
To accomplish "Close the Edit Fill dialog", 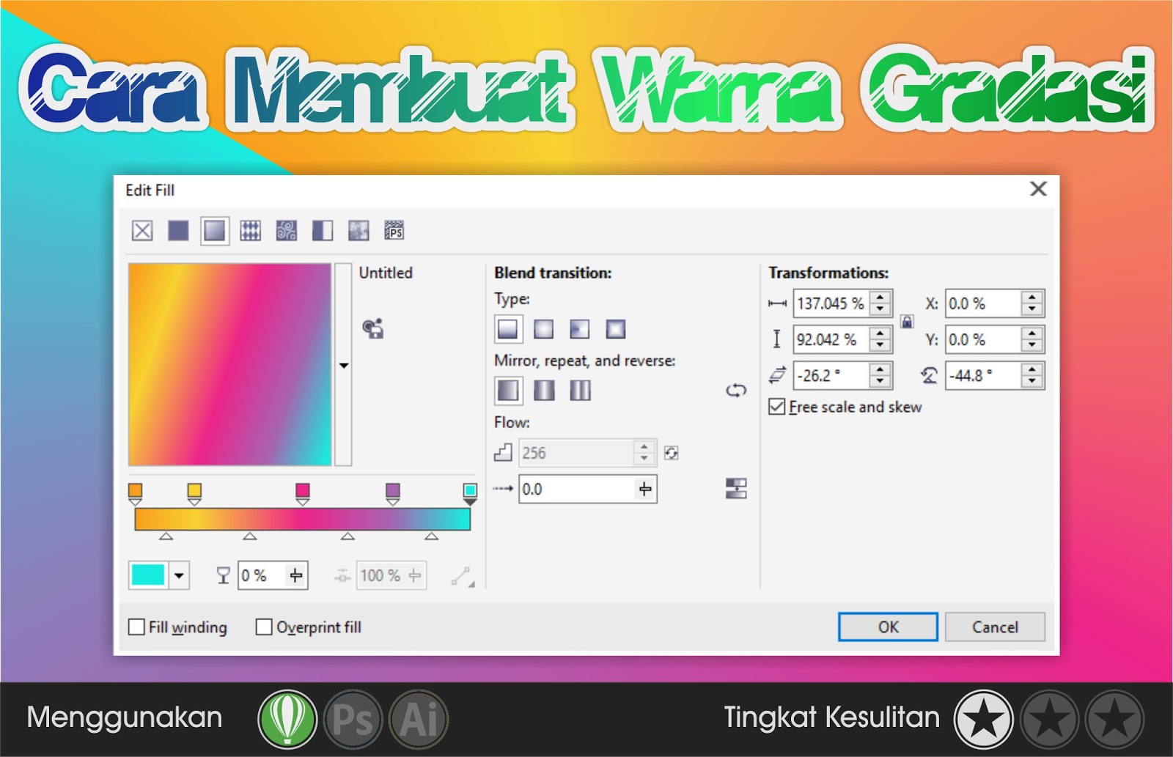I will point(1038,189).
